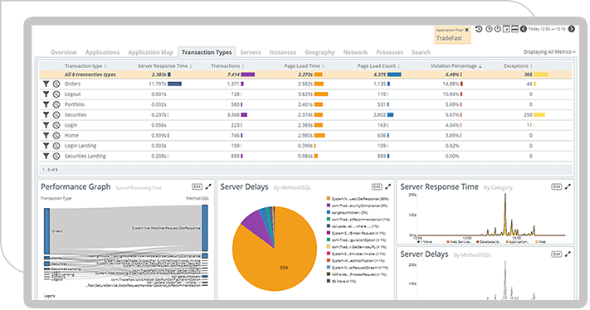590x310 pixels.
Task: Sort by Exceptions column header
Action: pyautogui.click(x=518, y=65)
